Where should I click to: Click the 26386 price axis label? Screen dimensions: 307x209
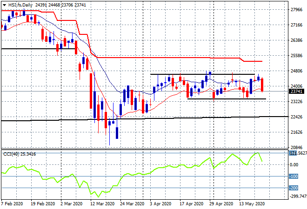point(296,40)
